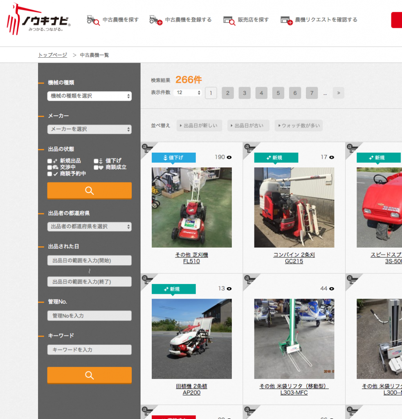Enable the 新規出品 checkbox
The image size is (402, 419).
pos(49,161)
